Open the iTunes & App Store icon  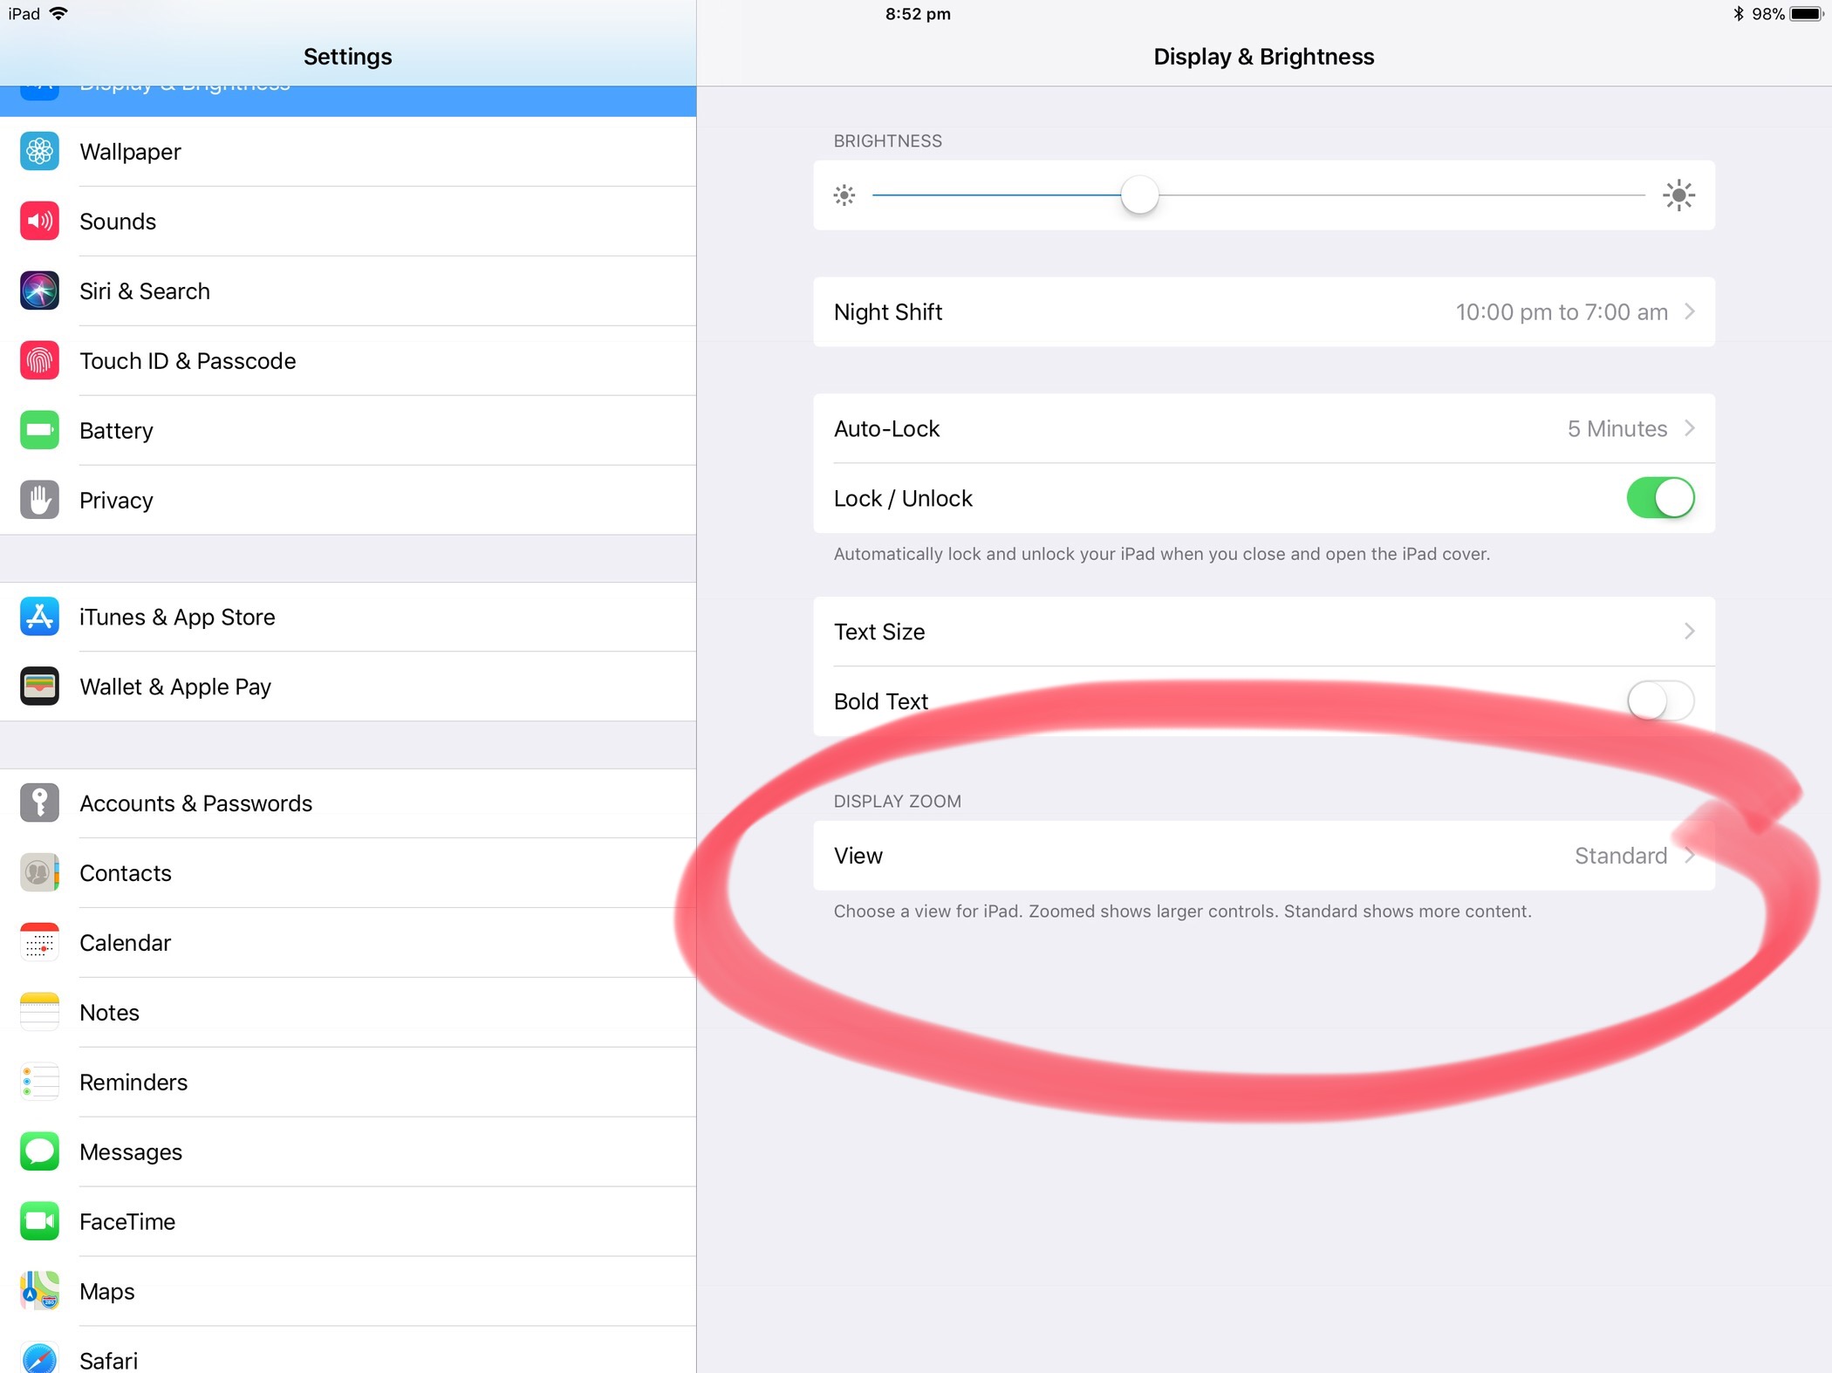[39, 617]
